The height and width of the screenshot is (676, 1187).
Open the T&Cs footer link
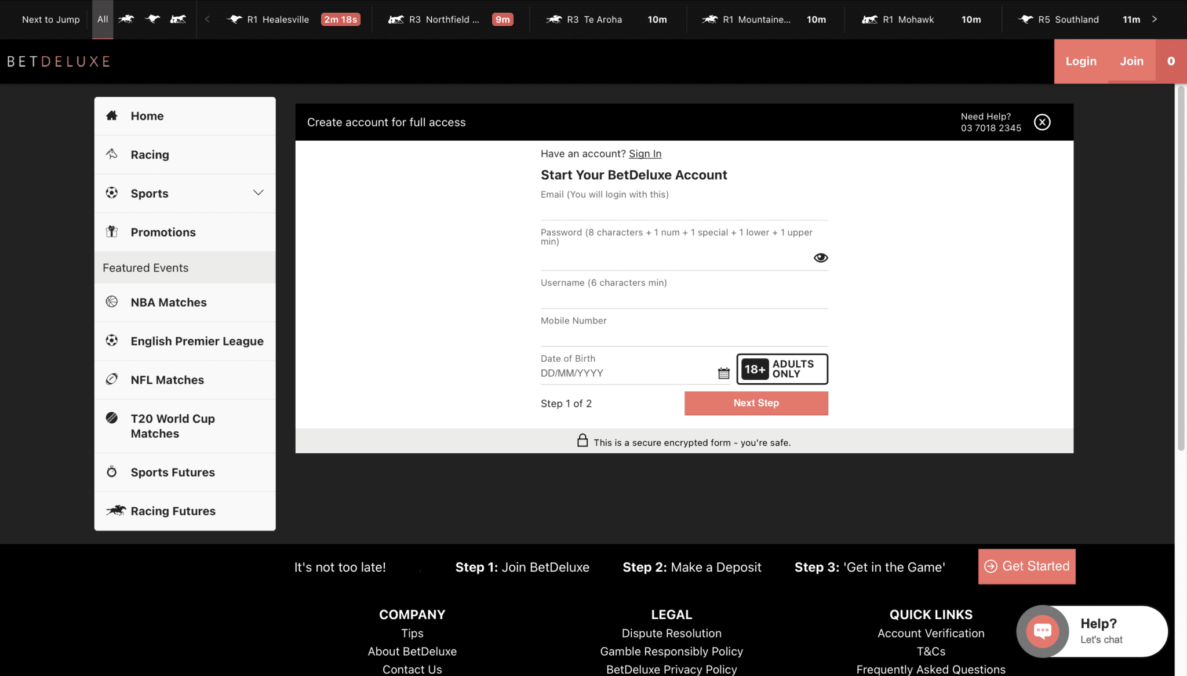[x=931, y=652]
